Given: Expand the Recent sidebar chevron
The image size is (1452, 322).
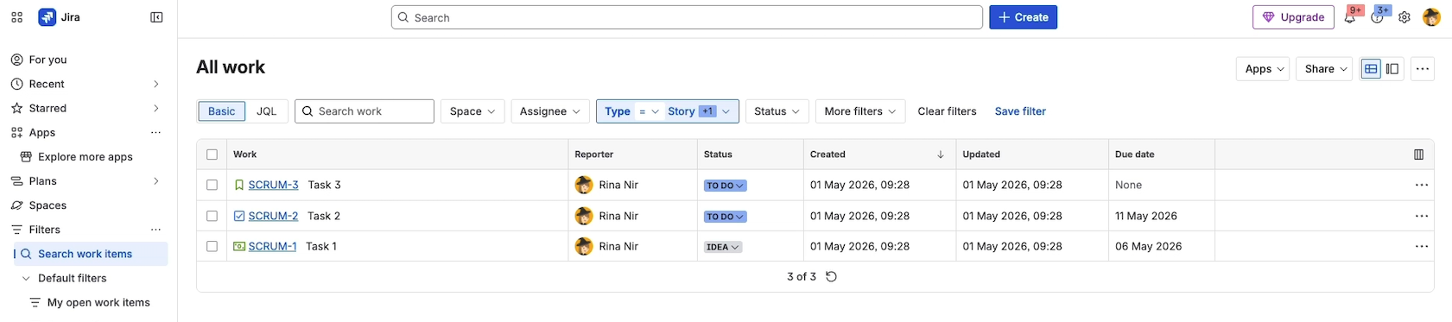Looking at the screenshot, I should 156,84.
